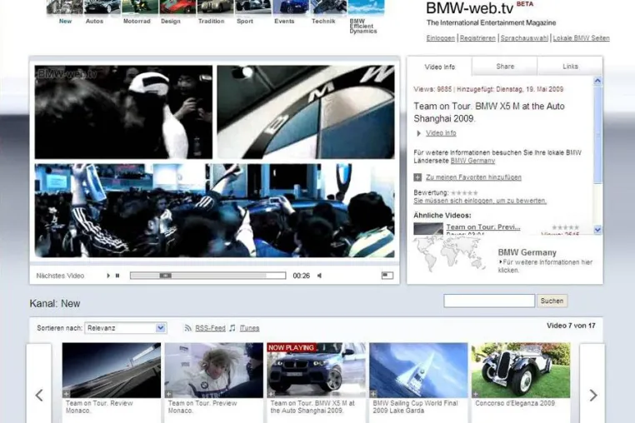635x423 pixels.
Task: Click info panel scrollbar down arrow
Action: (597, 230)
